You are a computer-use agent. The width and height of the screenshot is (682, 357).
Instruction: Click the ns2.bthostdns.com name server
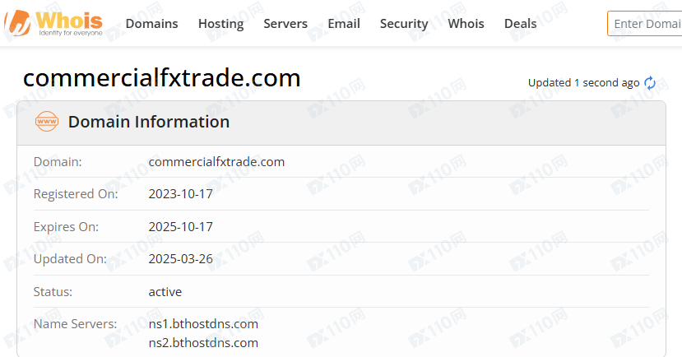[x=203, y=343]
